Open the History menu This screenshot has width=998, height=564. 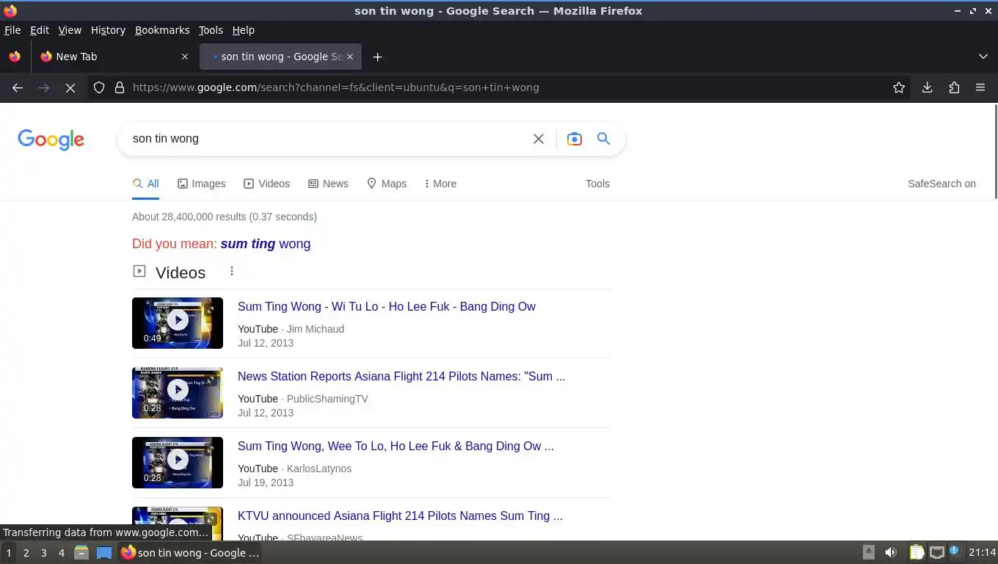pyautogui.click(x=108, y=30)
